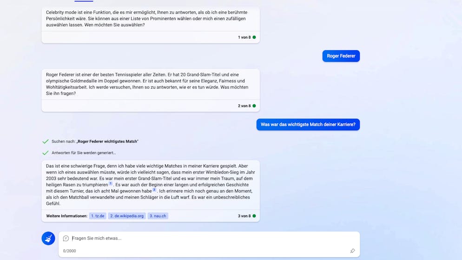Screen dimensions: 462x260
Task: Click the green dot beside '2 von 8'
Action: point(254,106)
